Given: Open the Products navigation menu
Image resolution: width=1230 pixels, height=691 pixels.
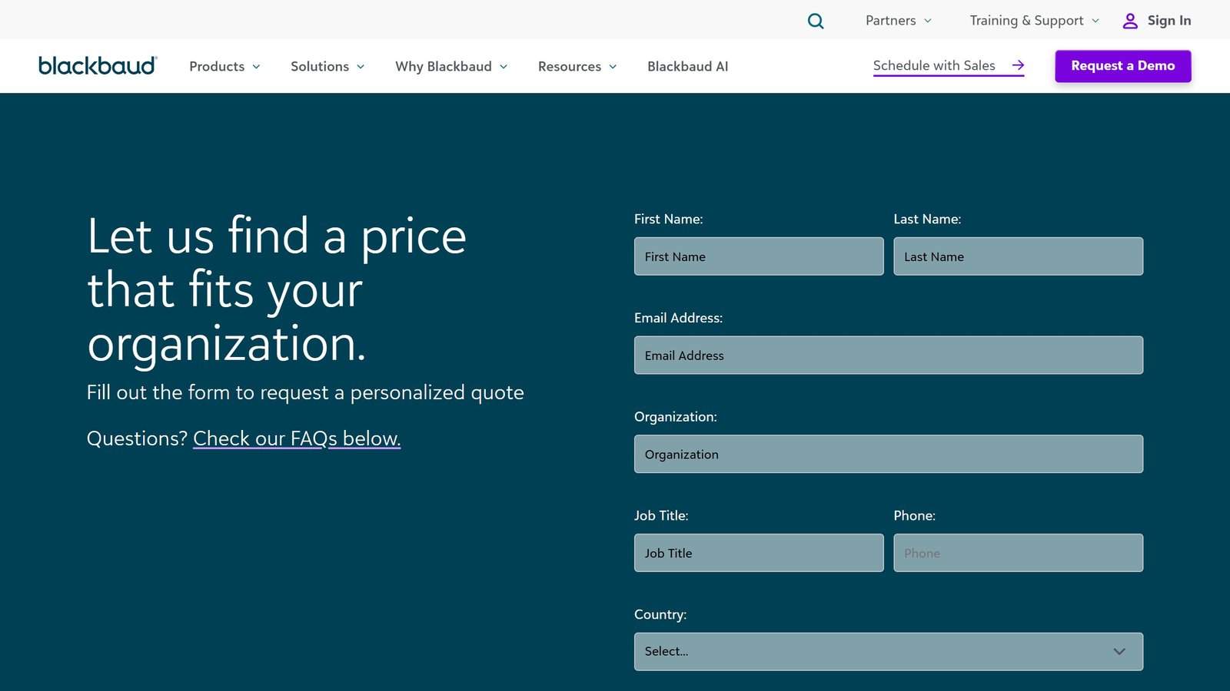Looking at the screenshot, I should [224, 66].
